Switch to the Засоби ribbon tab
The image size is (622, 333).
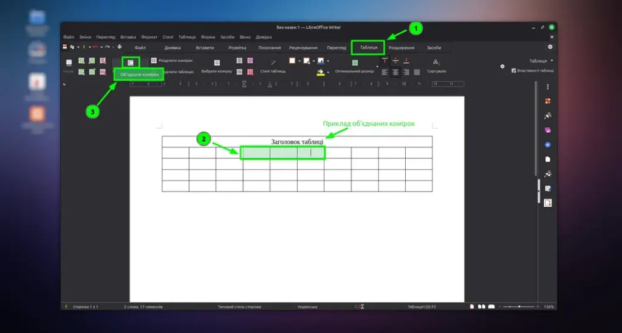pos(434,47)
